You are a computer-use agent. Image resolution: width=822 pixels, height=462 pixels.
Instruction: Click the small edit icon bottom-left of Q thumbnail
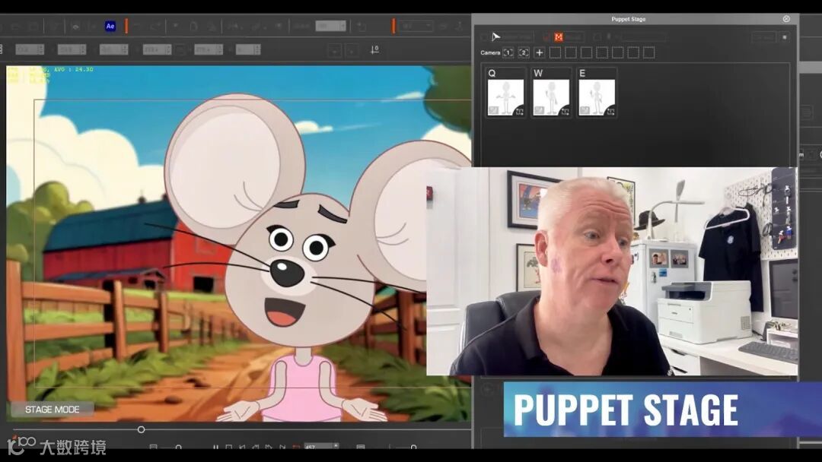point(493,110)
